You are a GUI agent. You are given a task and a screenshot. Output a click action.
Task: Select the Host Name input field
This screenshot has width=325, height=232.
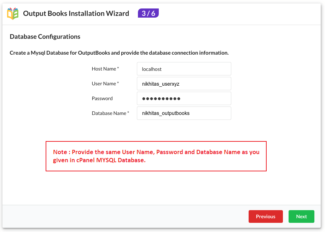pos(184,69)
